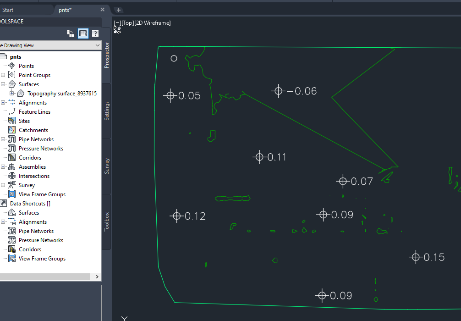Expand the Survey tree node

pyautogui.click(x=3, y=185)
